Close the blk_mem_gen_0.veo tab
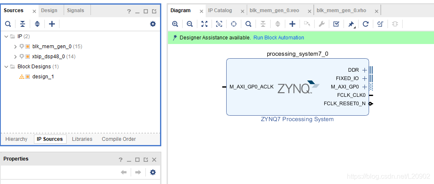434x184 pixels. [310, 11]
